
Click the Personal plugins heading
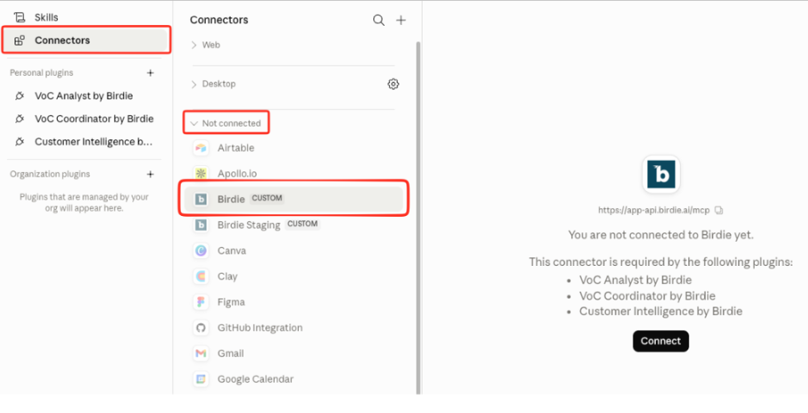[41, 72]
